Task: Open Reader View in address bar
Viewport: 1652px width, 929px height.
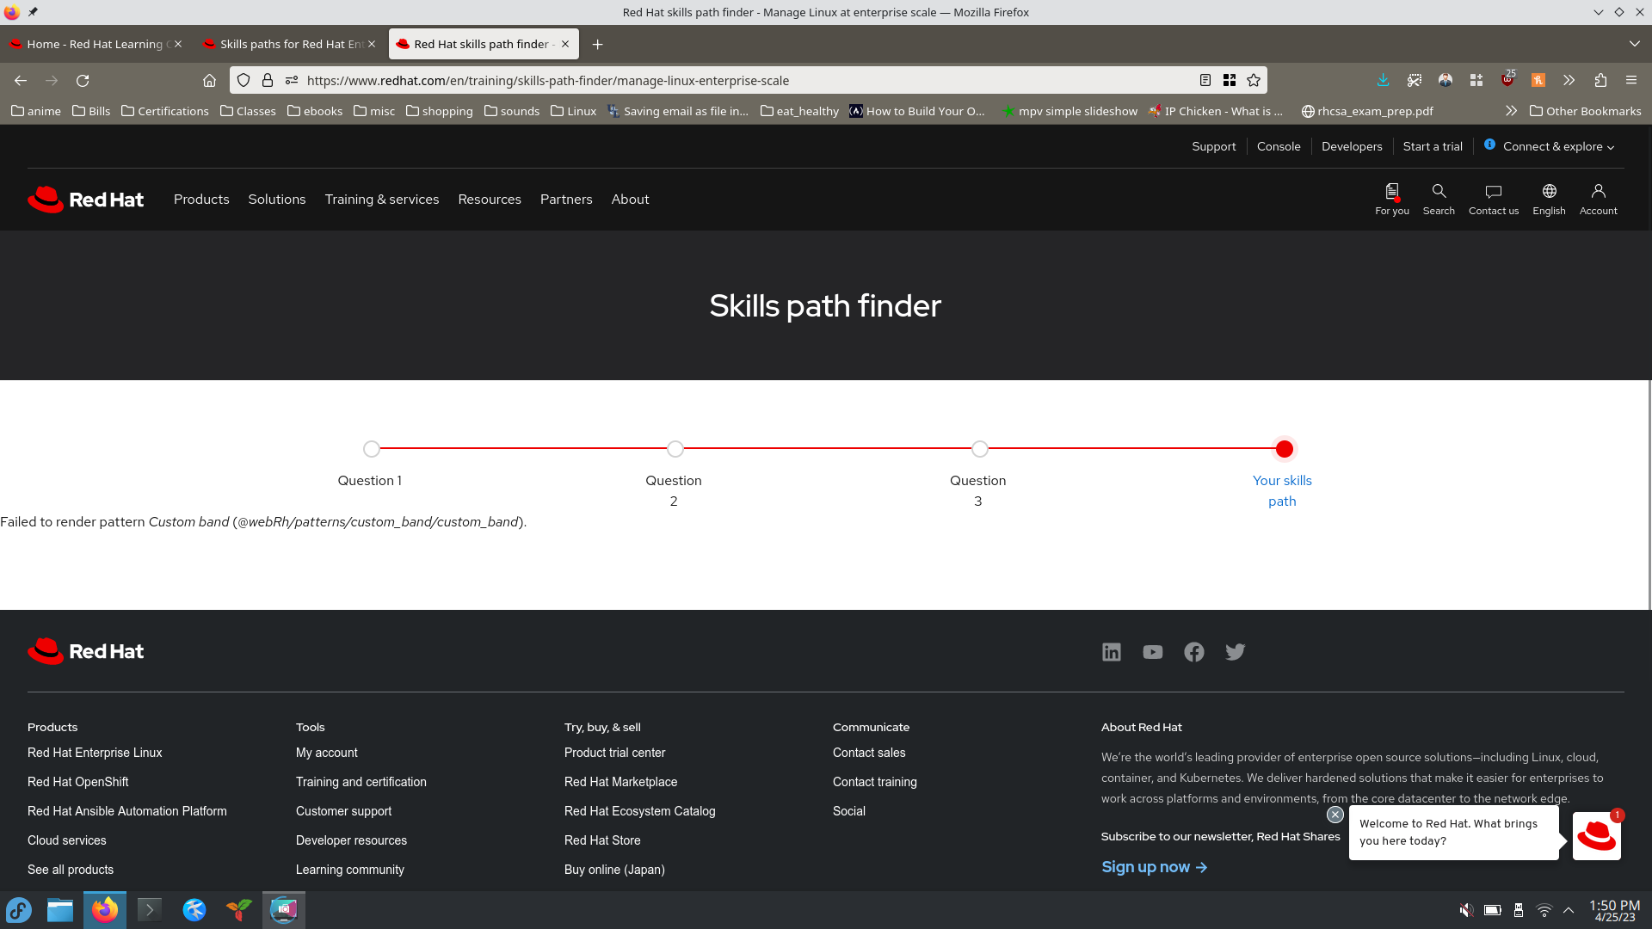Action: 1204,80
